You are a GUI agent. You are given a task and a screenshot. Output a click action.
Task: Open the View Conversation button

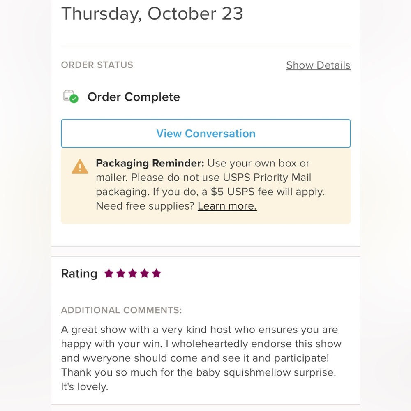coord(205,134)
